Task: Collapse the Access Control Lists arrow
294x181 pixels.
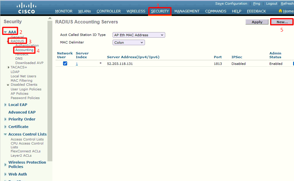Action: pos(5,134)
